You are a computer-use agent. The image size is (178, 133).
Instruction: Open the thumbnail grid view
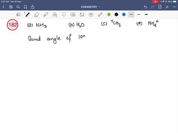11,7
